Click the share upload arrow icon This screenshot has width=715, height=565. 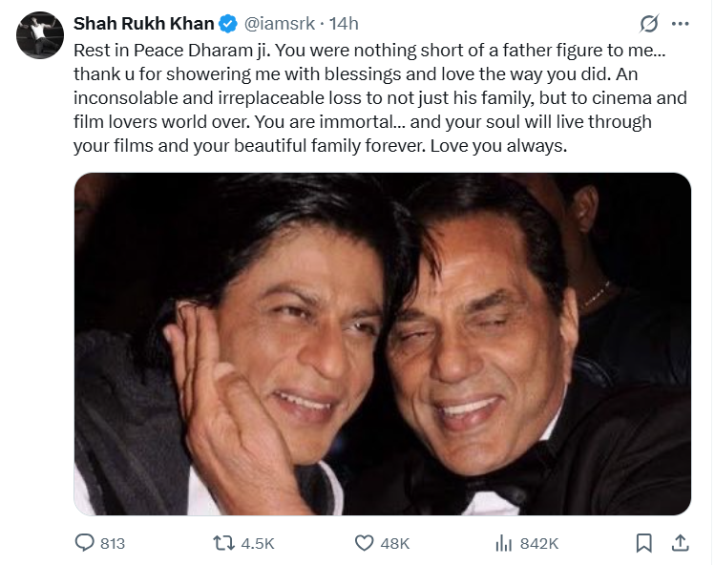[x=680, y=543]
